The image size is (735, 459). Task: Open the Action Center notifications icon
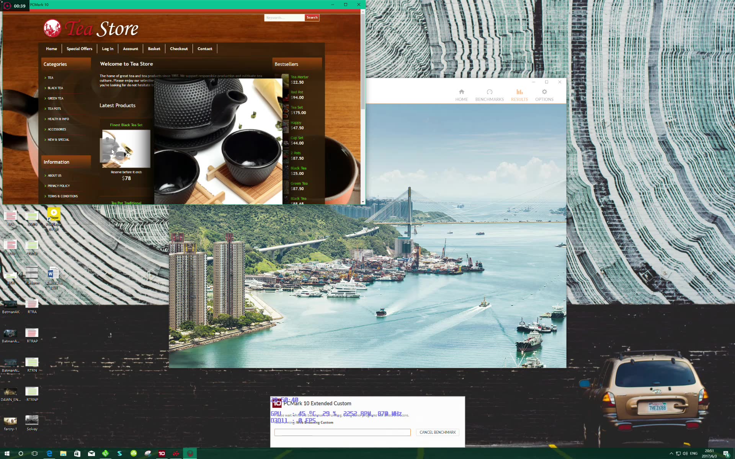(x=726, y=454)
